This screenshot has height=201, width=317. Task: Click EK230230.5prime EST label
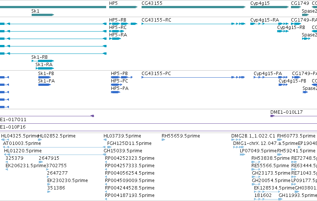[x=67, y=181]
